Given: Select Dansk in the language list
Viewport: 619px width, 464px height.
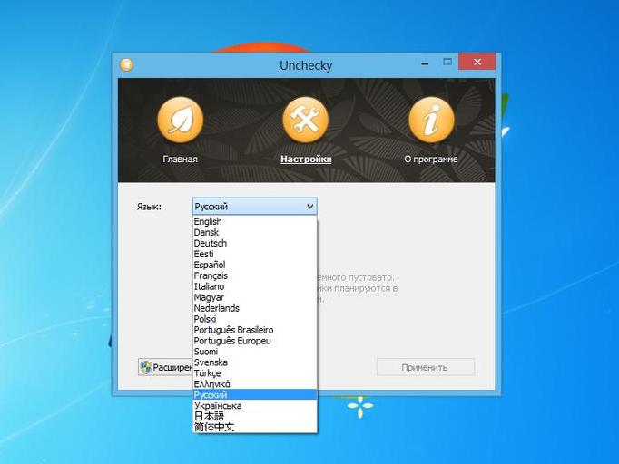Looking at the screenshot, I should coord(255,232).
